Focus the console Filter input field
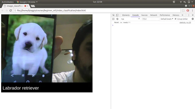 point(151,19)
